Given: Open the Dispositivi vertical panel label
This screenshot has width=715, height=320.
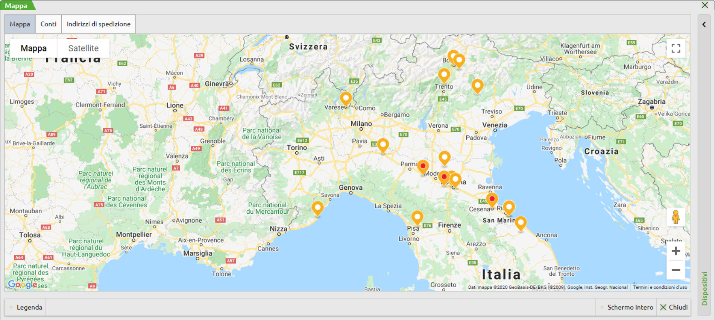Looking at the screenshot, I should (x=704, y=288).
